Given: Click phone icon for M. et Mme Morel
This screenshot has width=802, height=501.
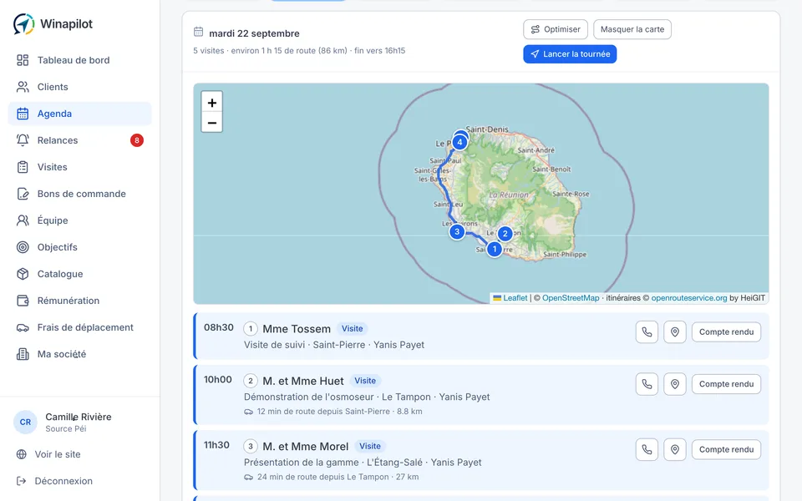Looking at the screenshot, I should coord(647,450).
